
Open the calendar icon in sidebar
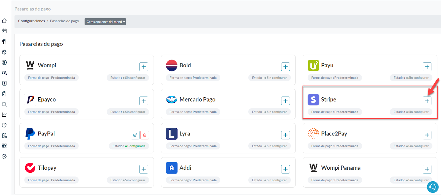(4, 31)
